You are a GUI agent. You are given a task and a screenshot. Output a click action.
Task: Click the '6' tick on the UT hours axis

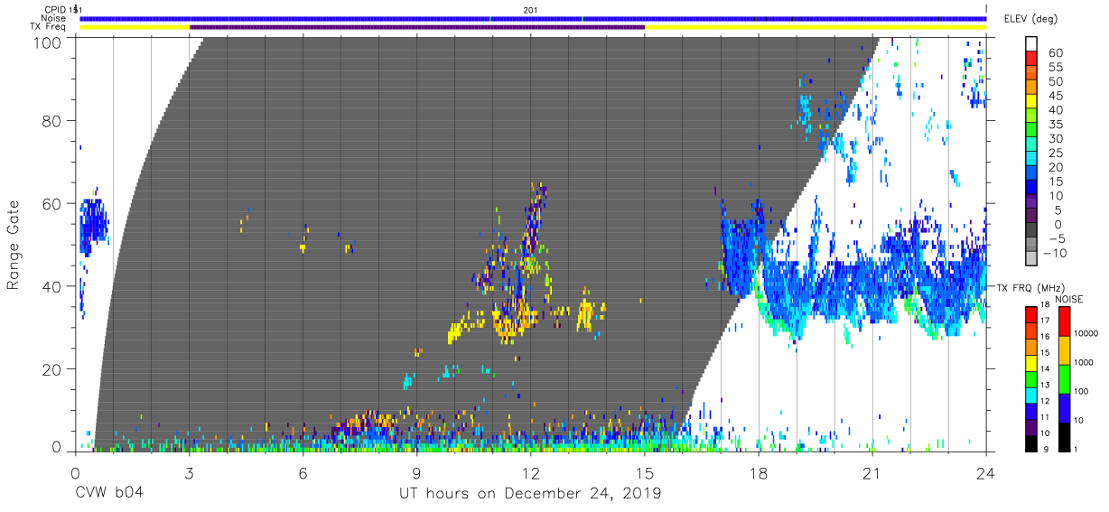pos(303,472)
